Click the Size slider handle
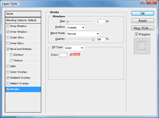 tap(68, 21)
